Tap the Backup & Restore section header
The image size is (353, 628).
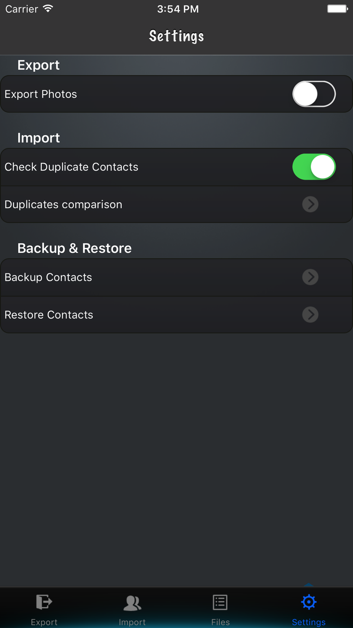74,248
